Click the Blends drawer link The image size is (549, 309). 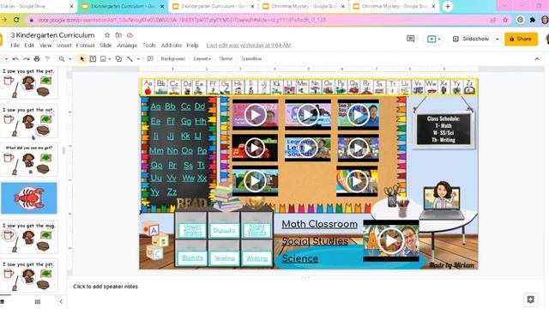click(x=192, y=257)
